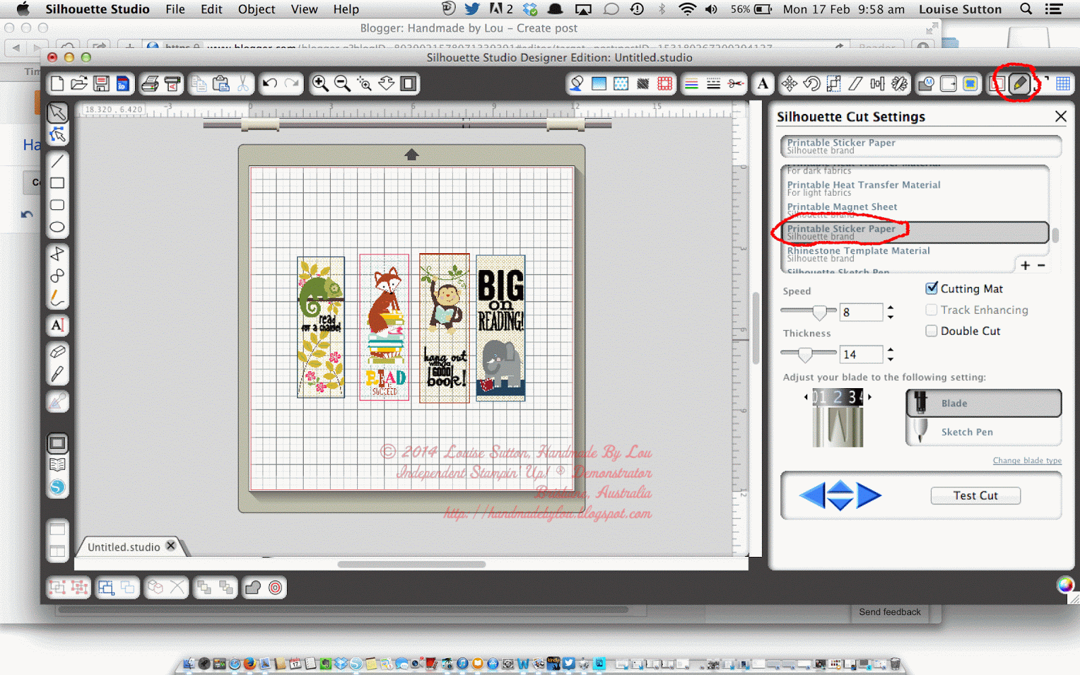Follow the Change blade type link
Screen dimensions: 1080x675
click(1027, 460)
